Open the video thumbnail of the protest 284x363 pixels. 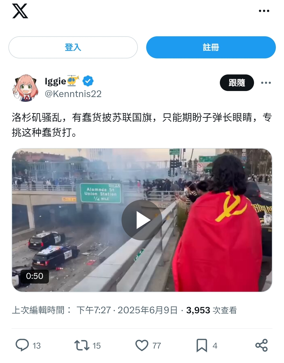click(142, 220)
